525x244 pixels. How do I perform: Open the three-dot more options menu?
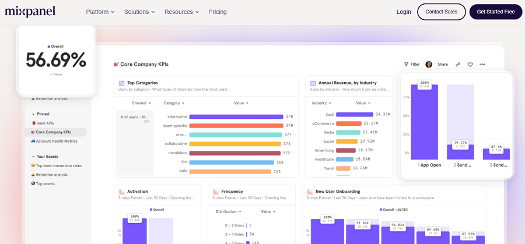pos(482,65)
